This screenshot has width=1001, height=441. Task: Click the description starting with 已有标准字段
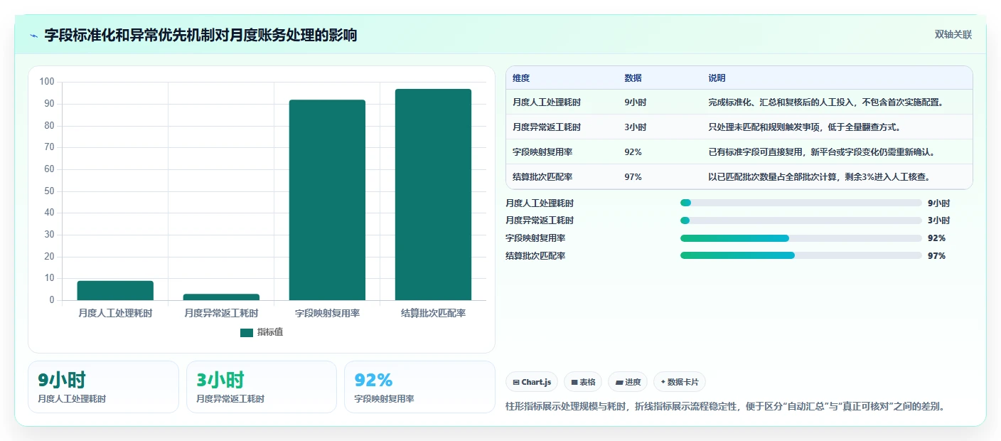821,152
